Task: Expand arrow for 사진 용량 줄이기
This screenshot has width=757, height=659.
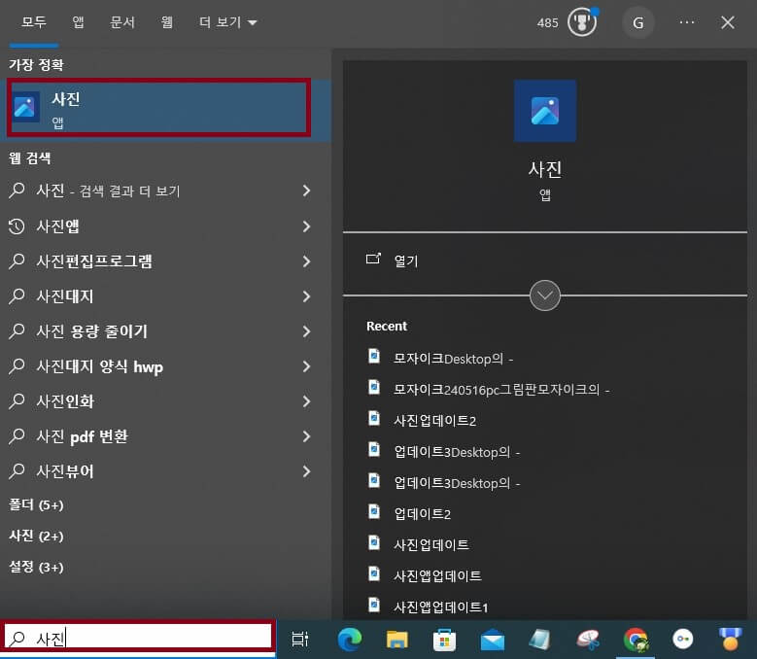Action: 306,331
